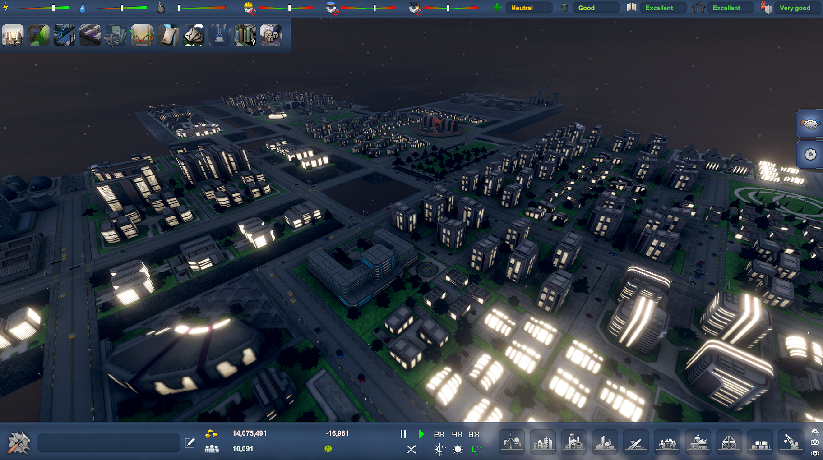Open commercial high-rise build menu
The width and height of the screenshot is (823, 460).
[574, 442]
